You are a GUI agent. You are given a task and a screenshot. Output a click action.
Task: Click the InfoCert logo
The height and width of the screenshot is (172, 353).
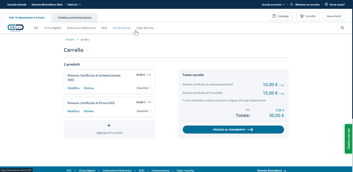pos(16,28)
